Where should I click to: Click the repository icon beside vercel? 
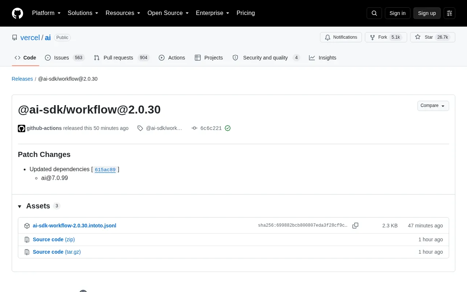tap(15, 38)
